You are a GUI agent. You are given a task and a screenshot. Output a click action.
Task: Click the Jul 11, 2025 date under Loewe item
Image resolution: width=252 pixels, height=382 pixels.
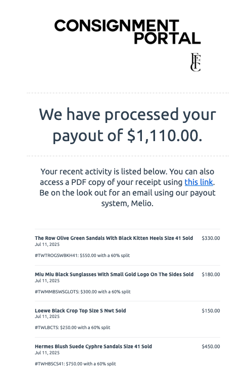point(47,316)
